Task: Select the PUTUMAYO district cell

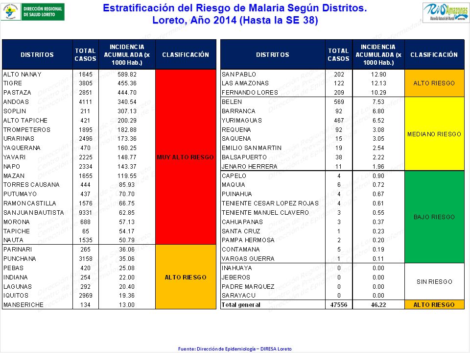Action: click(38, 194)
